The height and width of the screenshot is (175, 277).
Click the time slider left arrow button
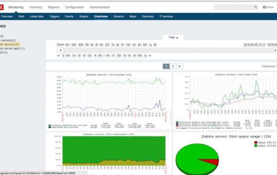(60, 50)
